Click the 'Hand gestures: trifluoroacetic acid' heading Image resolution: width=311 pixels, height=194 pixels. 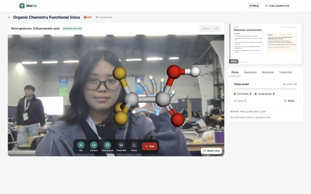35,29
